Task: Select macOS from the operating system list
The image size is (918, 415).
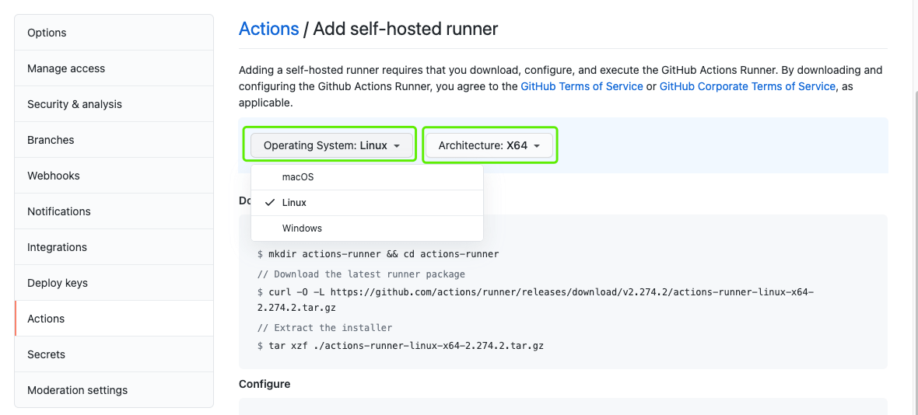Action: tap(367, 177)
